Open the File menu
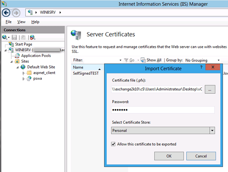Image resolution: width=228 pixels, height=172 pixels. click(8, 22)
